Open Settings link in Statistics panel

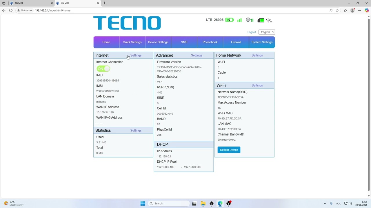pyautogui.click(x=136, y=131)
